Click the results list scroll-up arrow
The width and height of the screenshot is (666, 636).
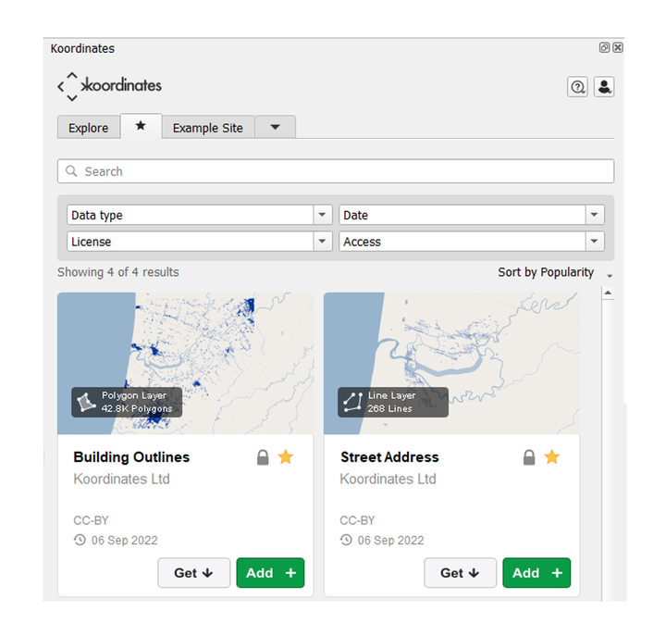tap(608, 293)
